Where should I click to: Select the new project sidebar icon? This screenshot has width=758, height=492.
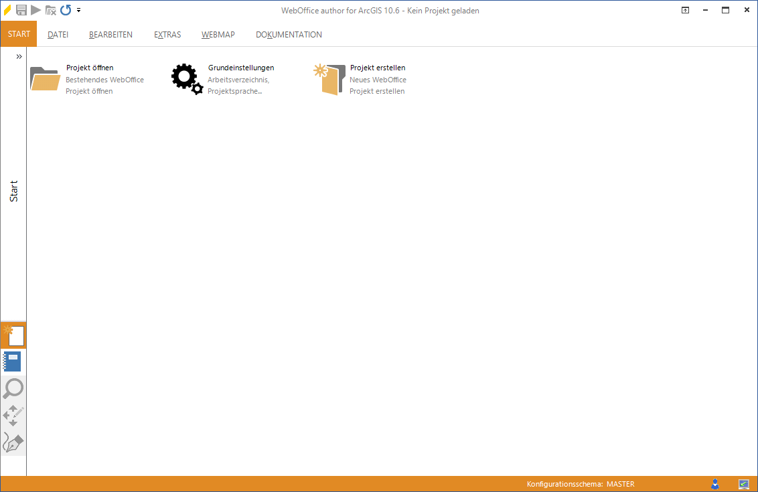tap(13, 335)
